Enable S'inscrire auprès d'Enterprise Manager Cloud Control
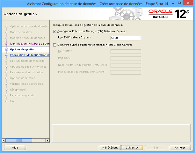195x153 pixels. tap(55, 45)
